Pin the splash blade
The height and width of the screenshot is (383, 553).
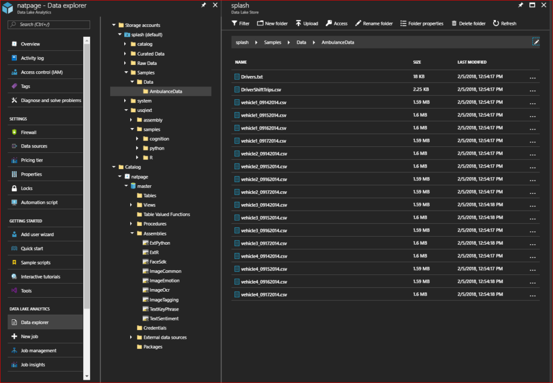tap(521, 5)
